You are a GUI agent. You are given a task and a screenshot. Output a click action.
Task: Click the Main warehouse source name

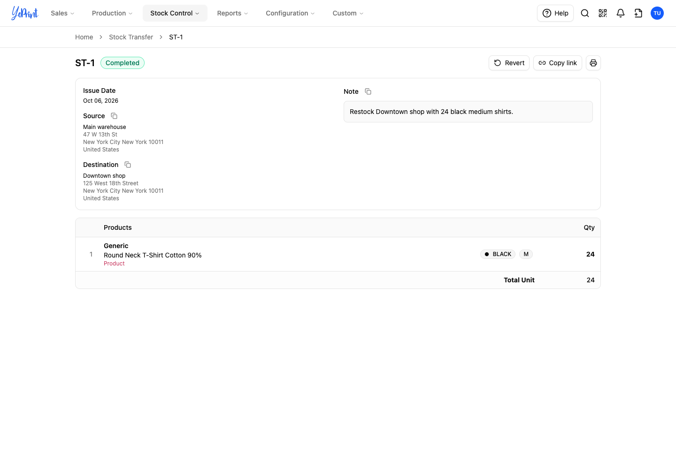tap(105, 127)
